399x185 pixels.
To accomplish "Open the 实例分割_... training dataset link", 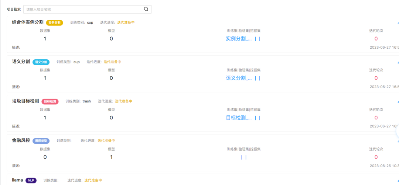I will pos(239,39).
